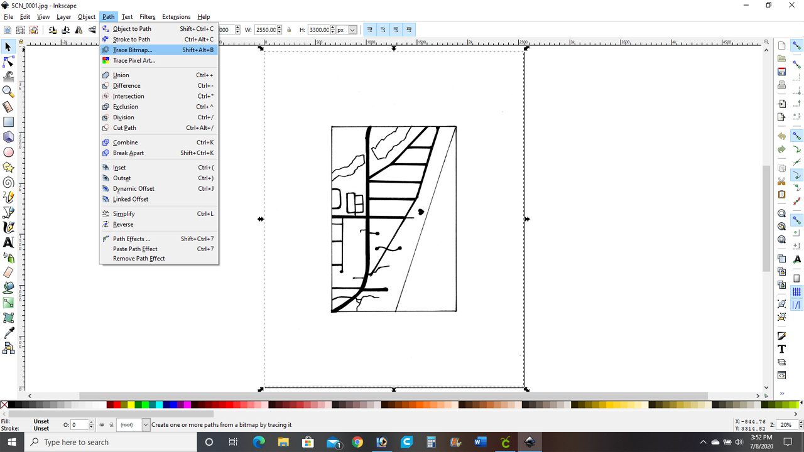Toggle layer visibility eye in status bar
Viewport: 804px width, 452px height.
point(102,425)
